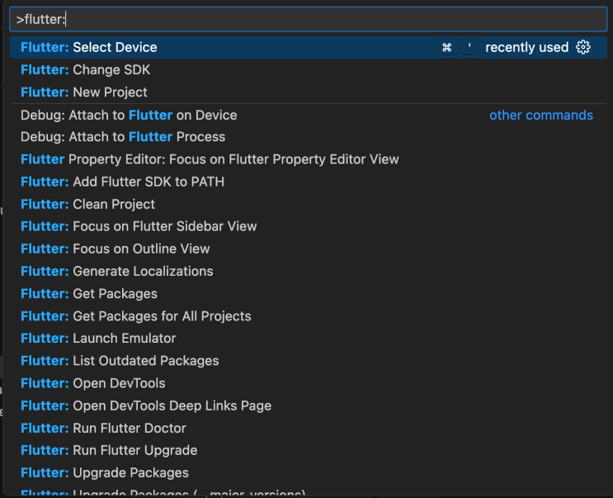The height and width of the screenshot is (498, 613).
Task: Select Flutter: Focus on Flutter Sidebar View
Action: [308, 226]
